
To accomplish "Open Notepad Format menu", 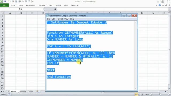I will click(x=60, y=19).
